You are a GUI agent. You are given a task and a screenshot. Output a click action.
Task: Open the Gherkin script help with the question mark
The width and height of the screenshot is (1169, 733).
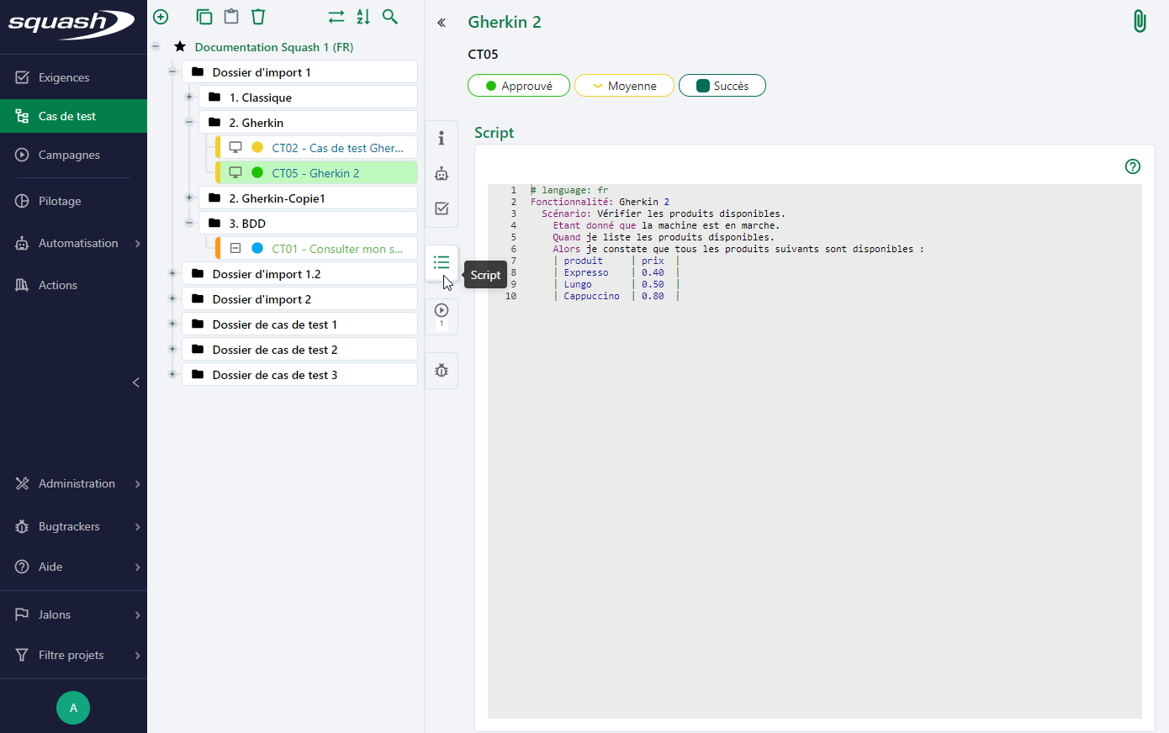[x=1132, y=166]
